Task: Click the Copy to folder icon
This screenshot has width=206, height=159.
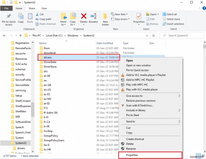Action: pos(73,16)
